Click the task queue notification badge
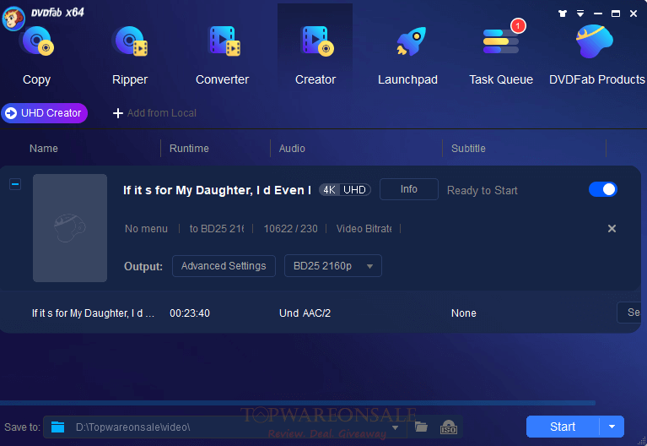 point(518,26)
